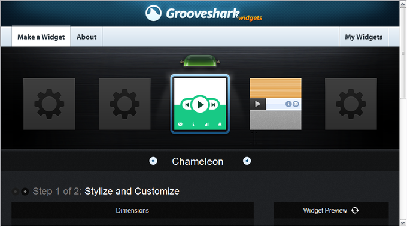This screenshot has width=407, height=227.
Task: Click the Chameleon style name
Action: click(198, 161)
